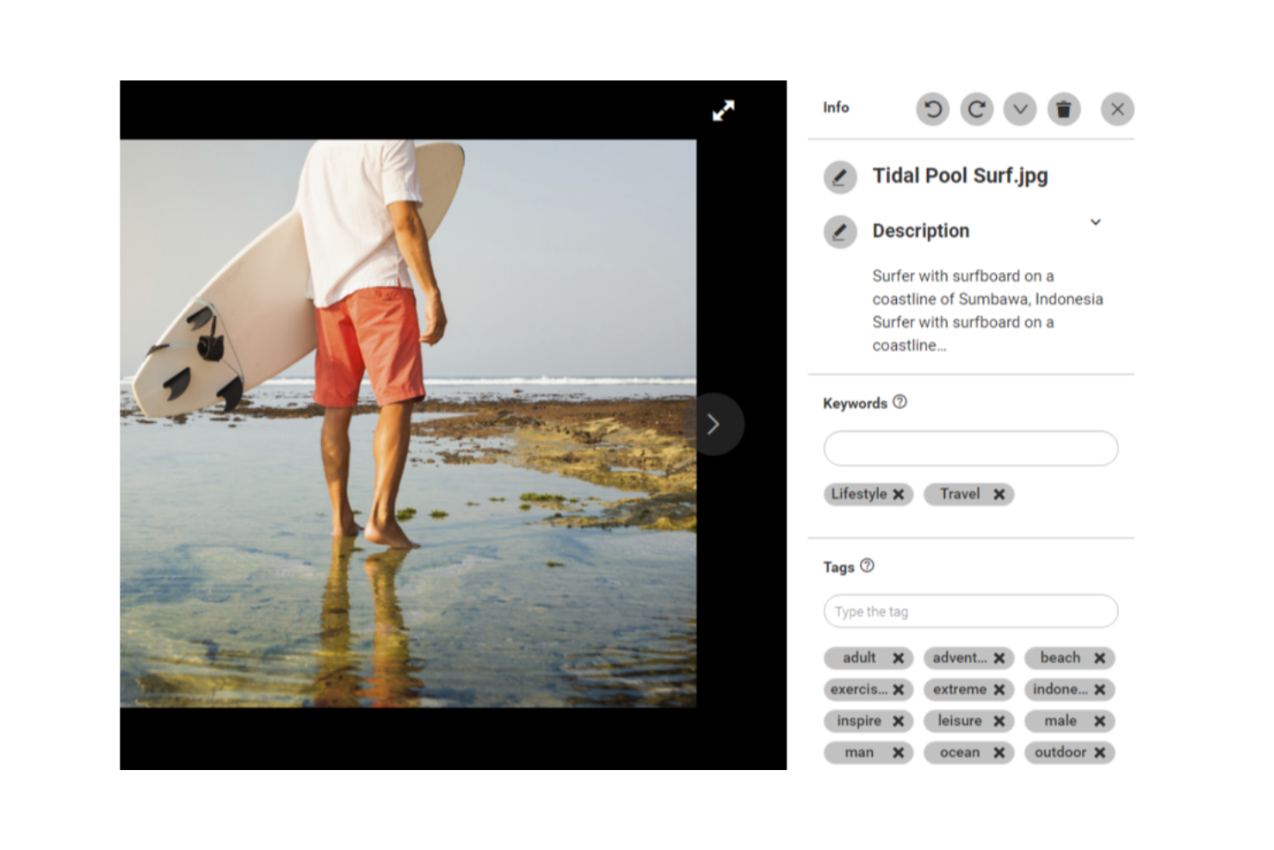Edit the file name Tidal Pool Surf.jpg
Screen dimensions: 1274x850
(x=839, y=177)
